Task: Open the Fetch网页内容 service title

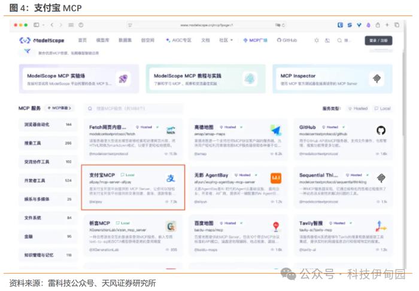Action: click(108, 127)
